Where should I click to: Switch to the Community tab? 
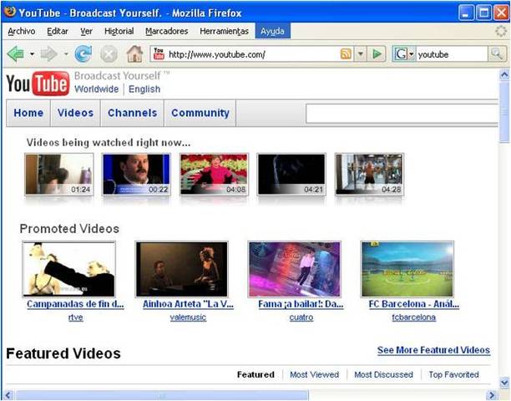[200, 113]
